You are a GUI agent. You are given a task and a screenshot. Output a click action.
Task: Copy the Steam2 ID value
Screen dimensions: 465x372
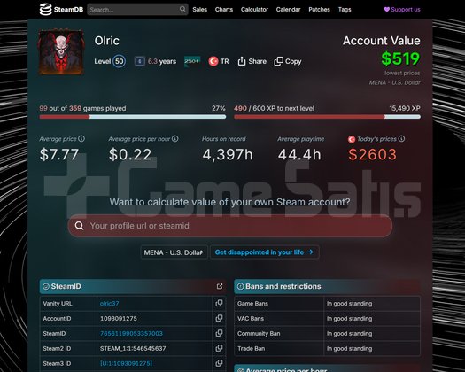pos(219,348)
